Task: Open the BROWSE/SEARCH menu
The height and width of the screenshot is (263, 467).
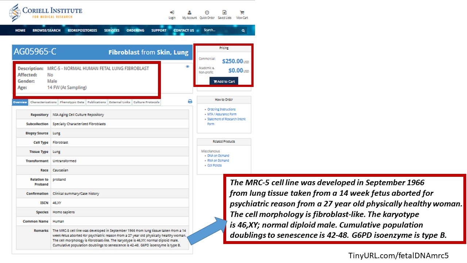Action: (x=46, y=30)
